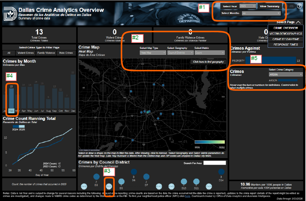The height and width of the screenshot is (201, 306).
Task: Open the Select Map Type dropdown
Action: (x=153, y=53)
